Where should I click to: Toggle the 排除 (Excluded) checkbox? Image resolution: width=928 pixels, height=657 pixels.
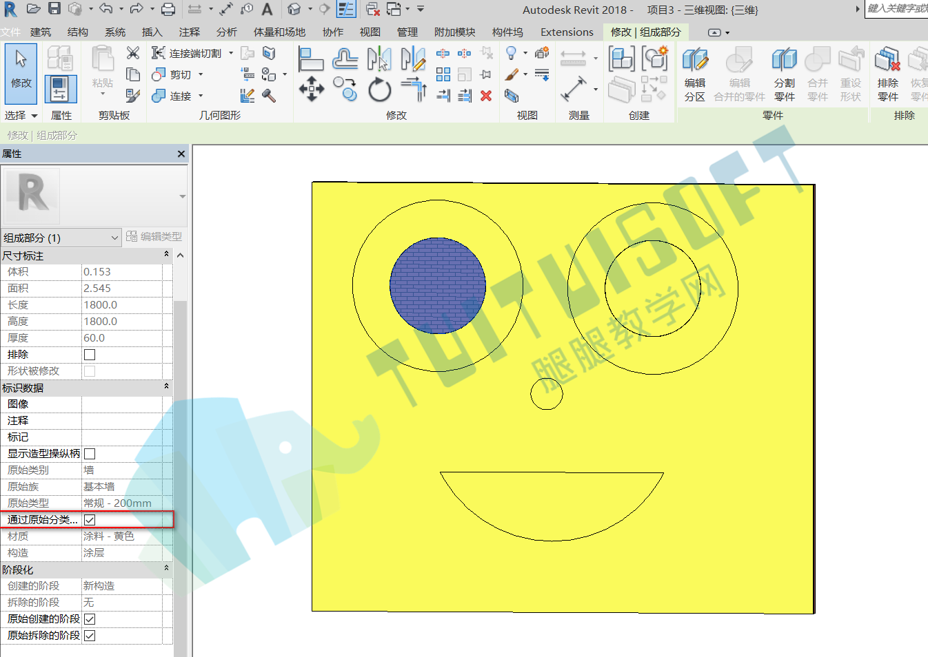90,355
